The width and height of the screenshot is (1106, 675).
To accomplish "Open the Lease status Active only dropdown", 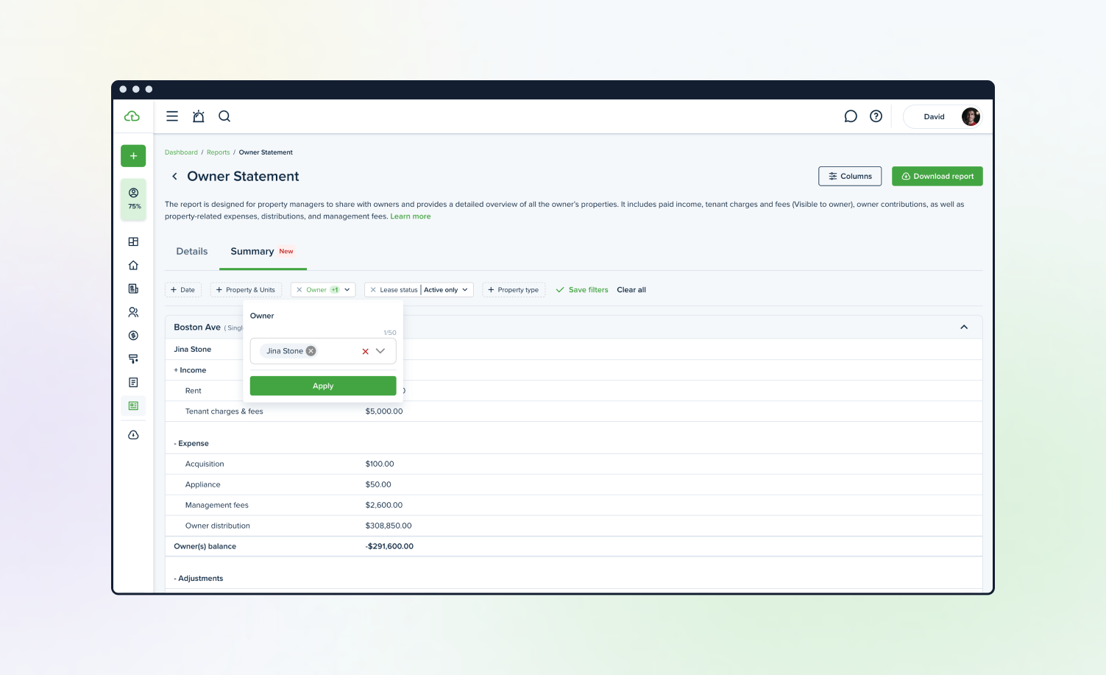I will 446,290.
